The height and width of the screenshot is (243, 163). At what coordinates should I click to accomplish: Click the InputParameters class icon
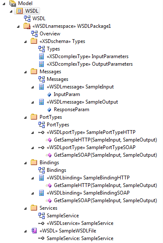click(x=41, y=56)
